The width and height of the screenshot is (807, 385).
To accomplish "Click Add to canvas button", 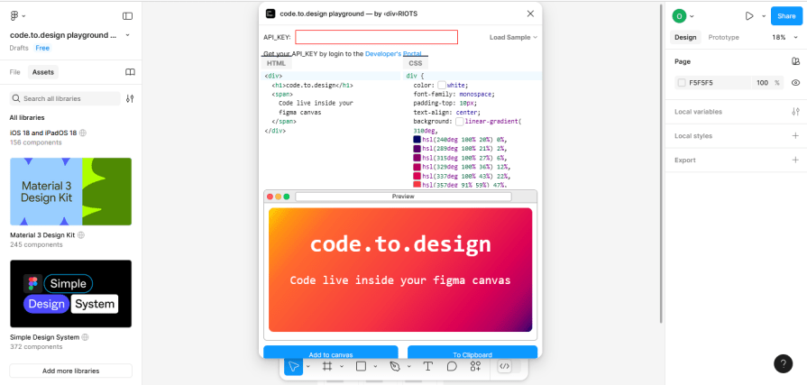I will pyautogui.click(x=330, y=353).
